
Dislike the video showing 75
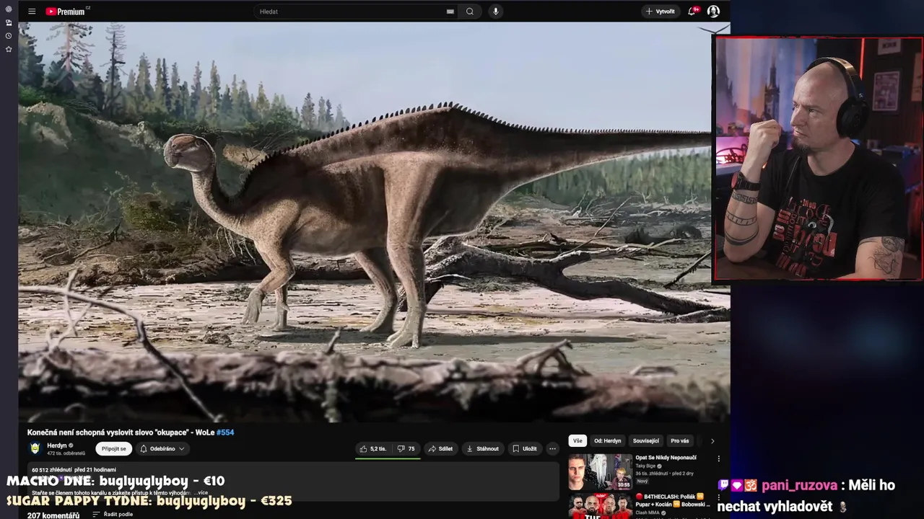[406, 448]
